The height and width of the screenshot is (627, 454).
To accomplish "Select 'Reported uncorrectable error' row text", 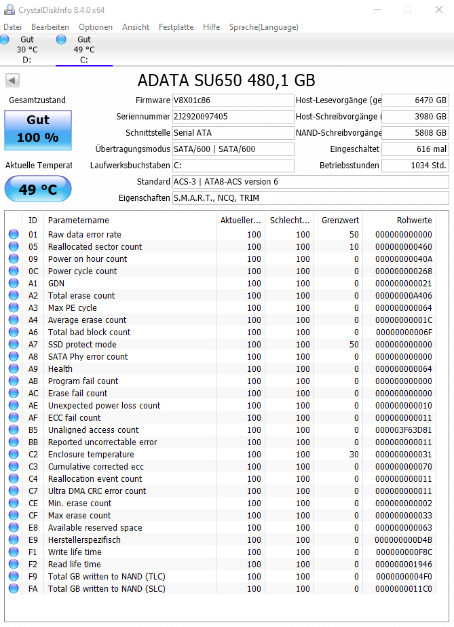I will [x=102, y=442].
